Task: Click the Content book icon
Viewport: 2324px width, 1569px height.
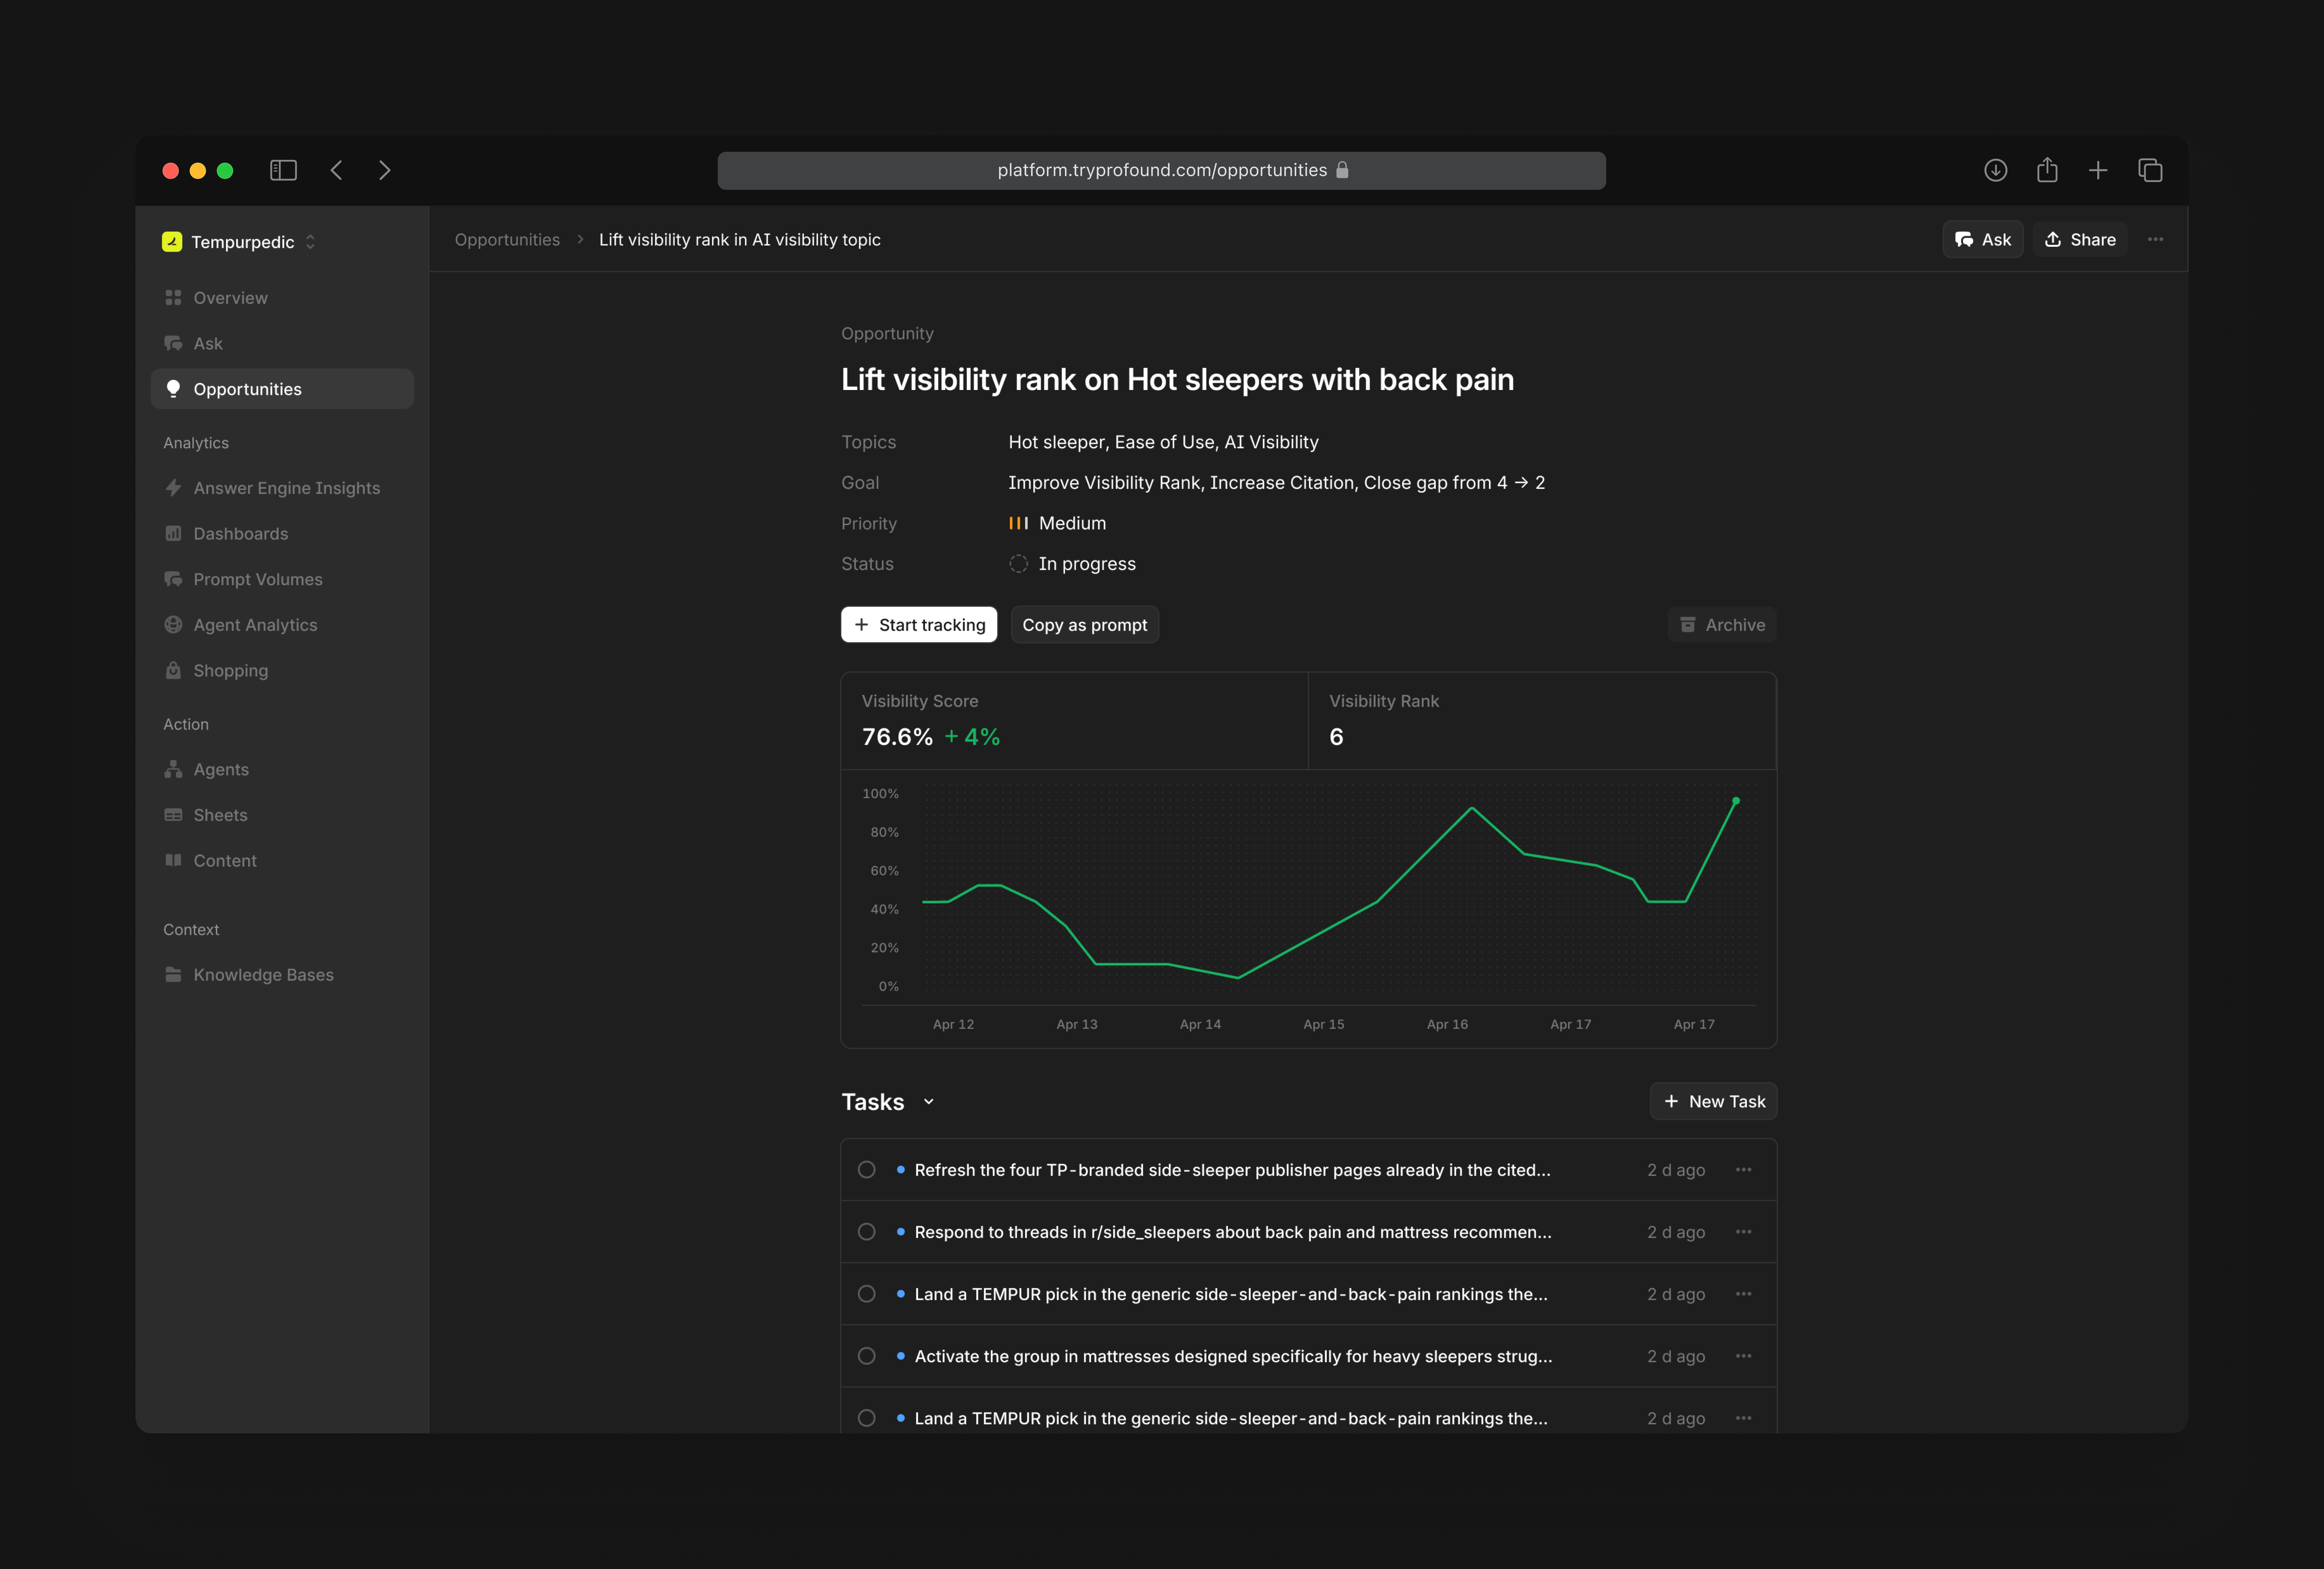Action: [x=173, y=860]
